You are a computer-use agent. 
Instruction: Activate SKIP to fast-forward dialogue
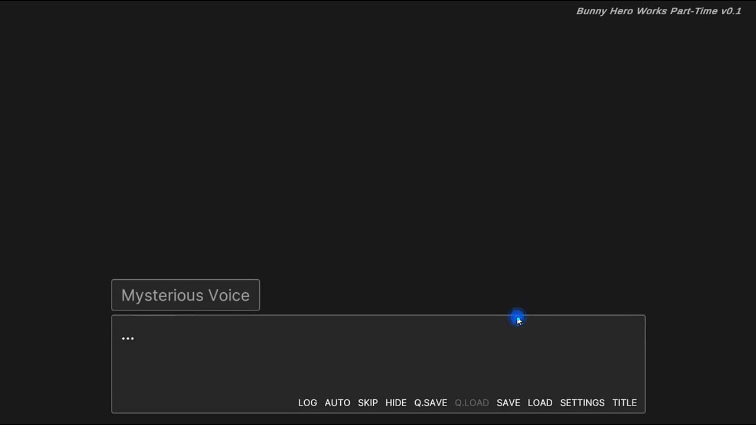[367, 403]
